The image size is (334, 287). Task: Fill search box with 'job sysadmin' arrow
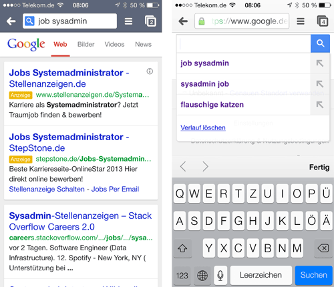click(320, 63)
